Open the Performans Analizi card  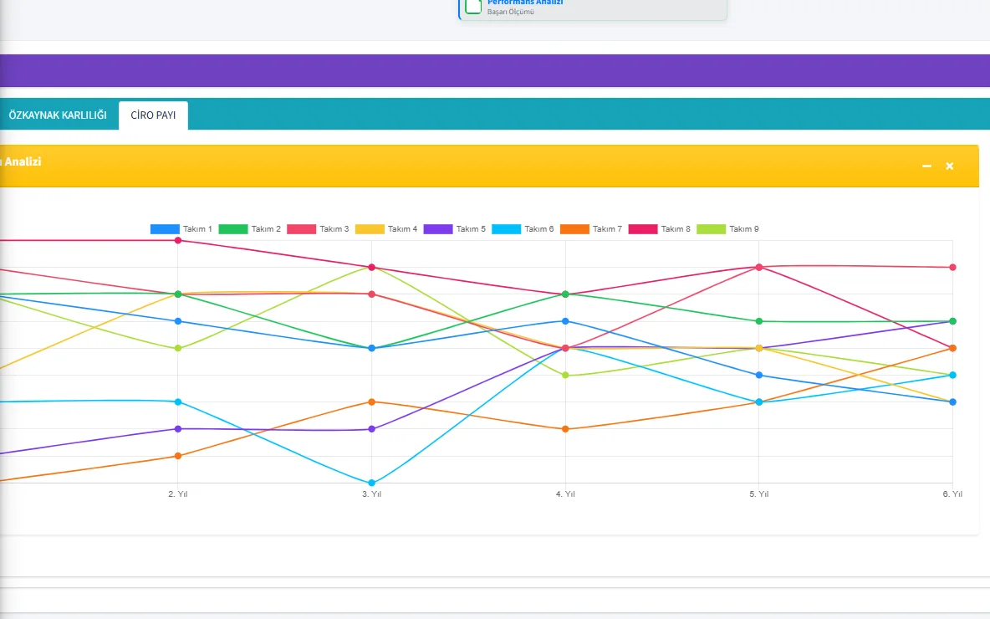pos(592,8)
